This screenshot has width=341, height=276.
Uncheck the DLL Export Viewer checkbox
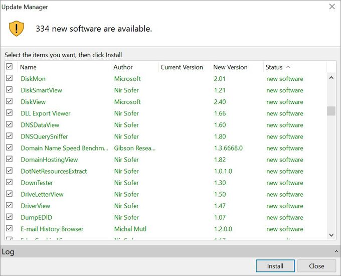pos(10,112)
